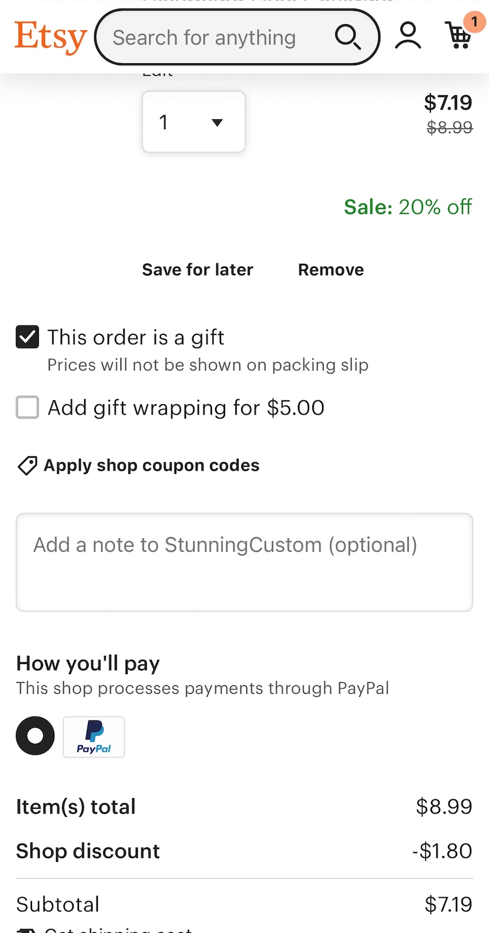
Task: Click Save for later
Action: (198, 270)
